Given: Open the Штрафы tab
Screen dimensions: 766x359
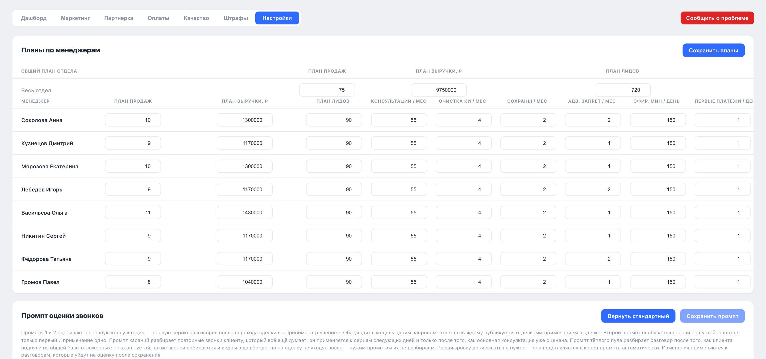Looking at the screenshot, I should [235, 18].
